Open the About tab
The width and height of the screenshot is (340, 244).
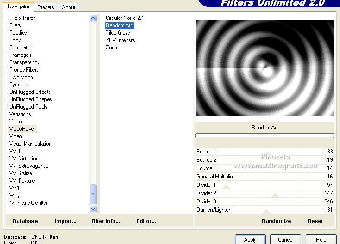(x=68, y=7)
